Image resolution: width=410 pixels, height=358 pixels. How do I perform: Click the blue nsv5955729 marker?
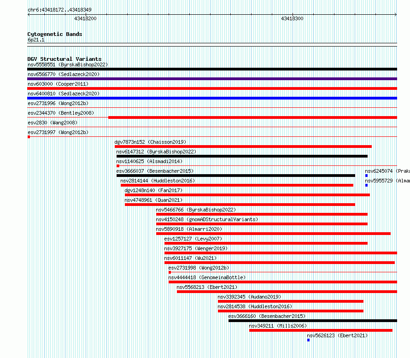click(x=366, y=185)
